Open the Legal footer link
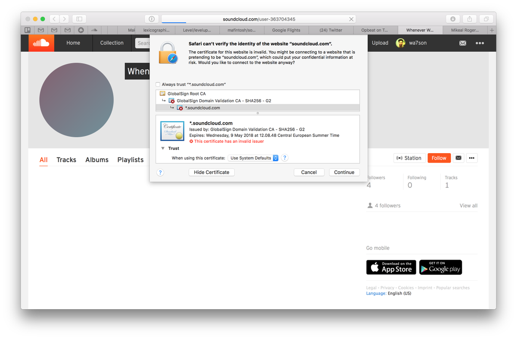517x339 pixels. (371, 288)
